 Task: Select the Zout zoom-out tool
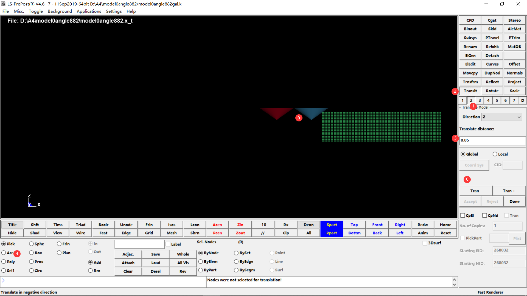pyautogui.click(x=240, y=233)
